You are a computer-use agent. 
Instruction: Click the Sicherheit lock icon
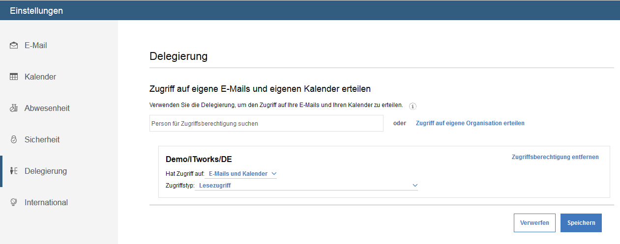click(14, 140)
